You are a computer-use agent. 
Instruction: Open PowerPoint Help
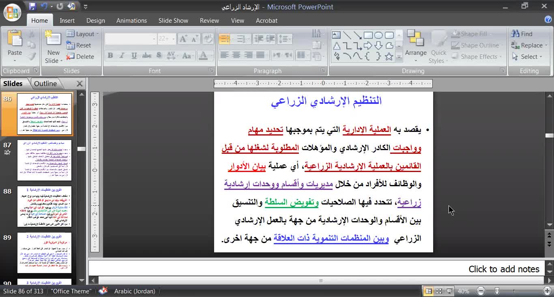(x=548, y=19)
